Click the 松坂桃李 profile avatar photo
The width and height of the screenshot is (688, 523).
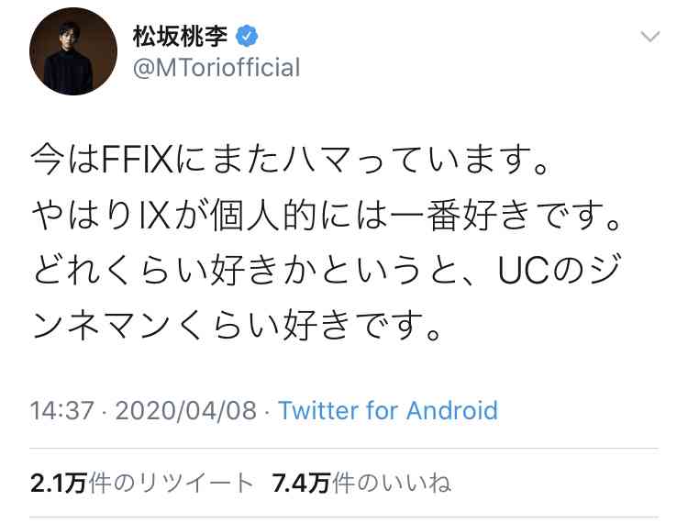click(73, 51)
